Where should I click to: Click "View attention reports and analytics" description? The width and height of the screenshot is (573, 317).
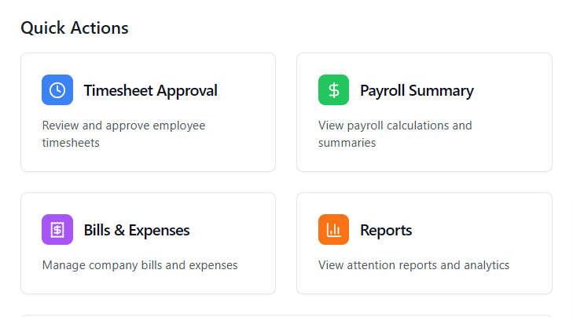pyautogui.click(x=413, y=265)
